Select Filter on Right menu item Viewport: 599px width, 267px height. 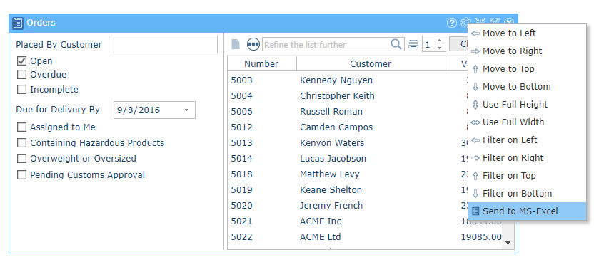coord(527,157)
